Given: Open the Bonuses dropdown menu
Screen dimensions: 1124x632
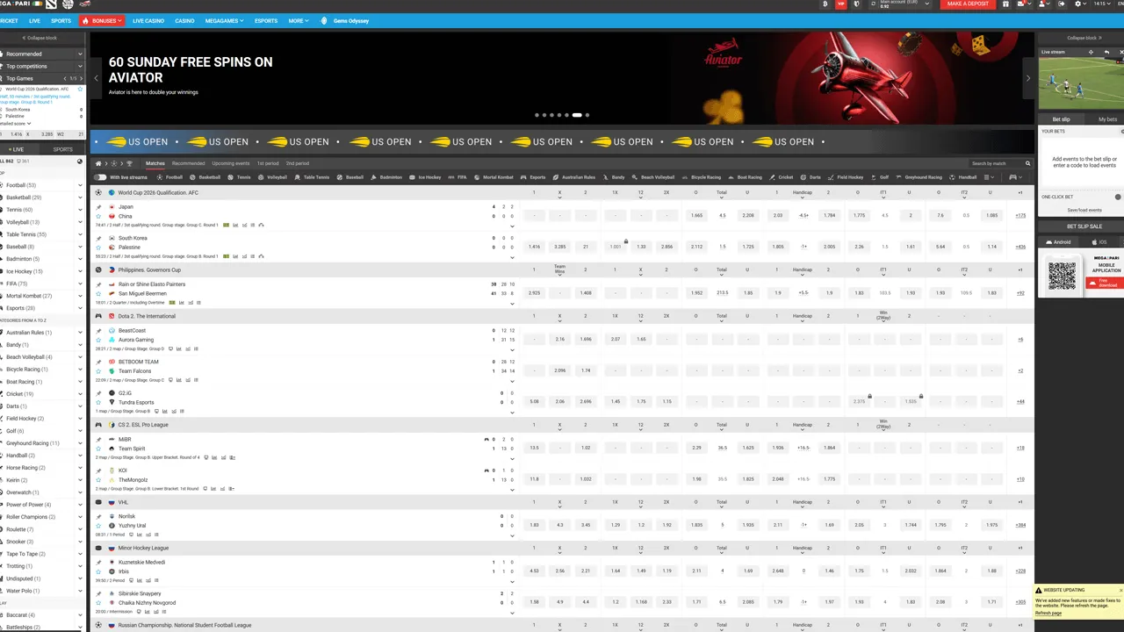Looking at the screenshot, I should [101, 20].
